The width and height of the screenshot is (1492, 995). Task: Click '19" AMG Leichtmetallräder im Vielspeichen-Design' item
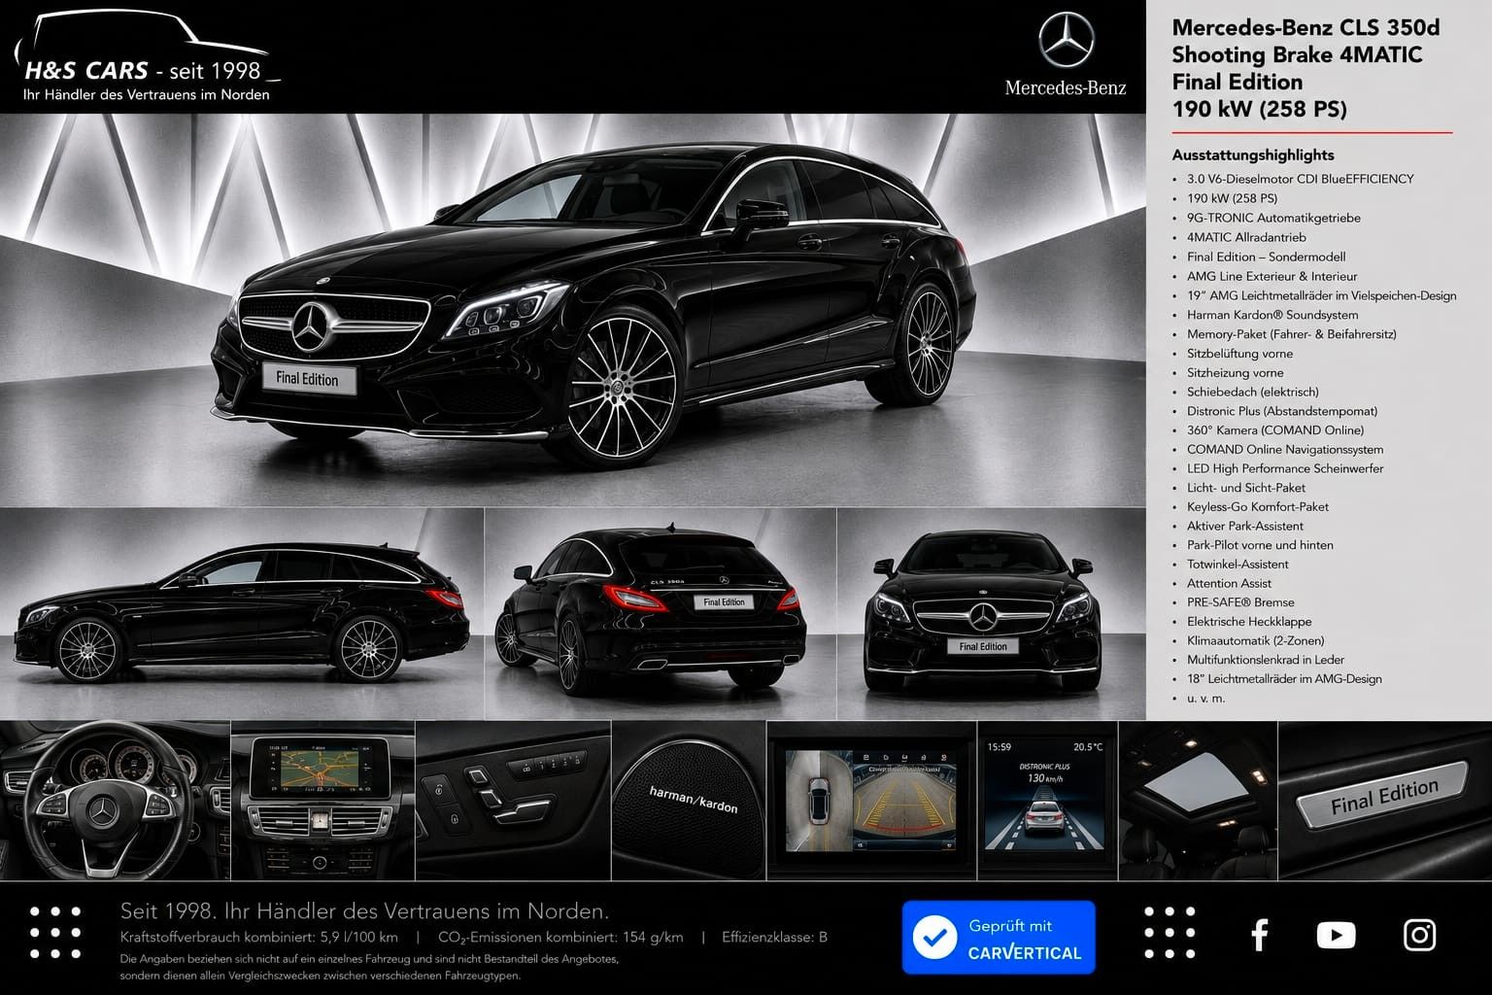[1321, 295]
